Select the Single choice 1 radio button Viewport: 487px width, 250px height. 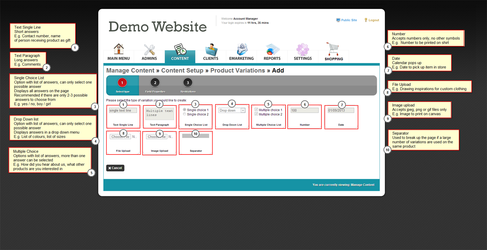click(184, 110)
